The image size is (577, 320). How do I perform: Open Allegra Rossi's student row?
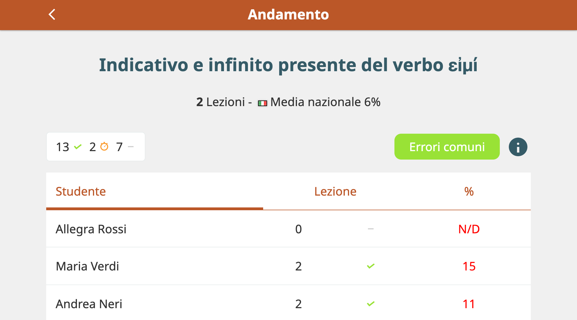tap(288, 229)
